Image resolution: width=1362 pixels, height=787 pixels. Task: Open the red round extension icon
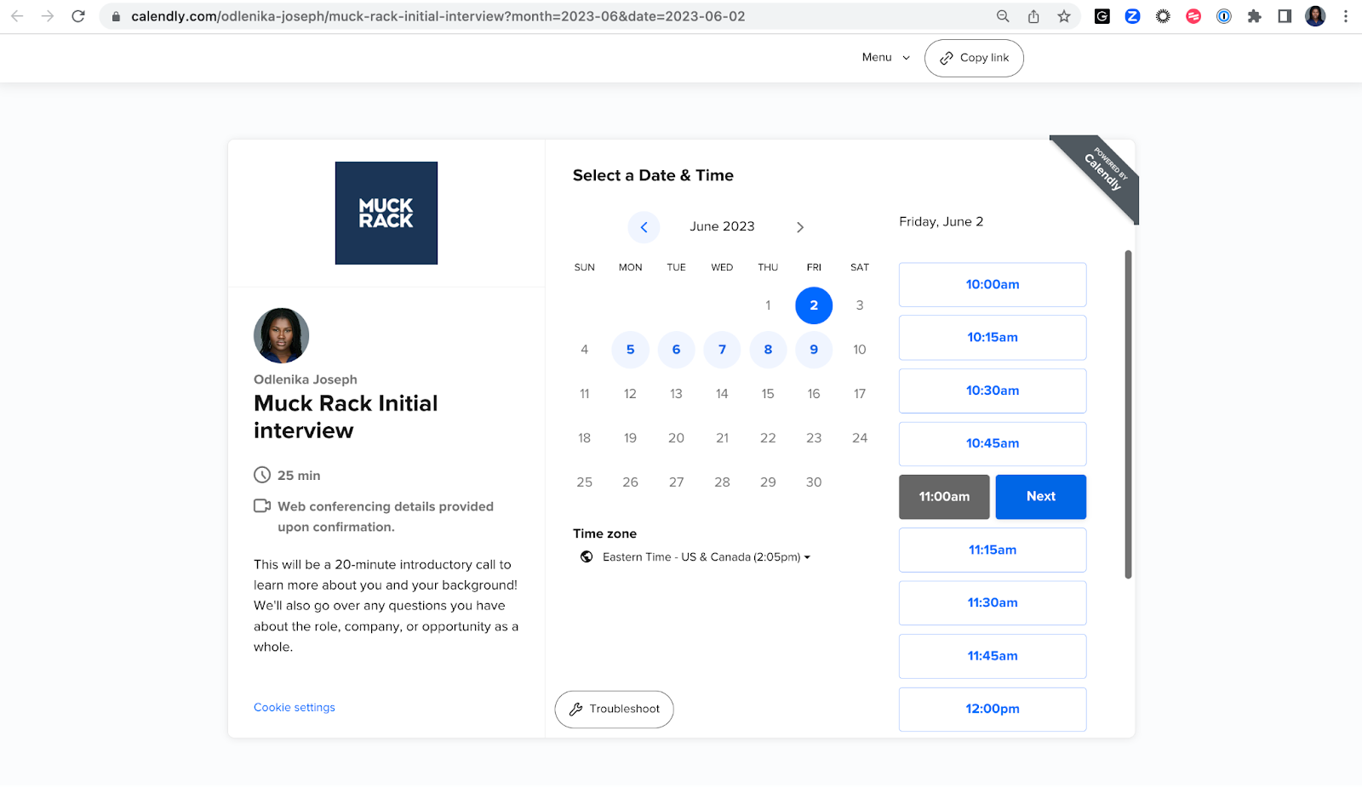[x=1193, y=16]
